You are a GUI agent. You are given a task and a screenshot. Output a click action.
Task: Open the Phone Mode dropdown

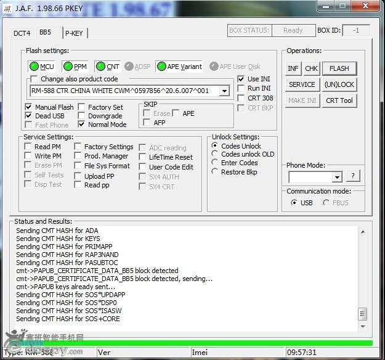[337, 177]
